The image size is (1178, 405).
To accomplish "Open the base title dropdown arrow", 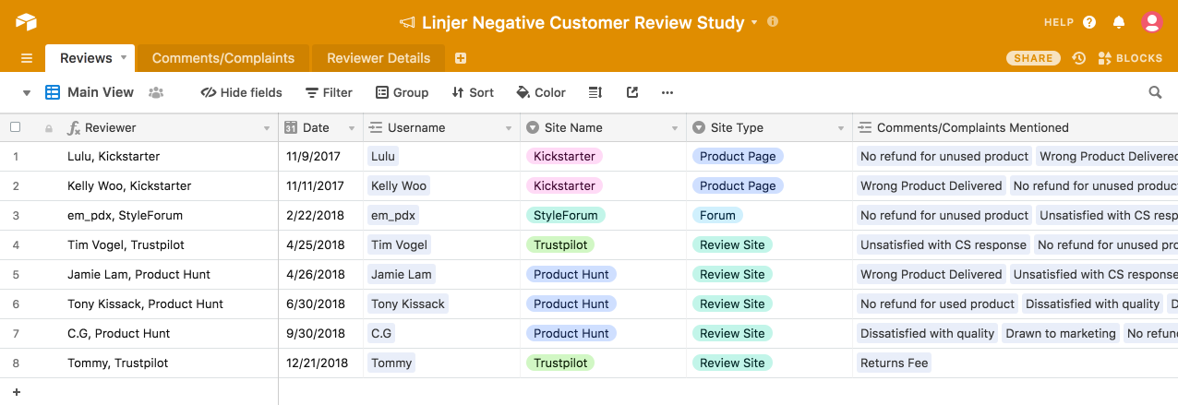I will [754, 22].
